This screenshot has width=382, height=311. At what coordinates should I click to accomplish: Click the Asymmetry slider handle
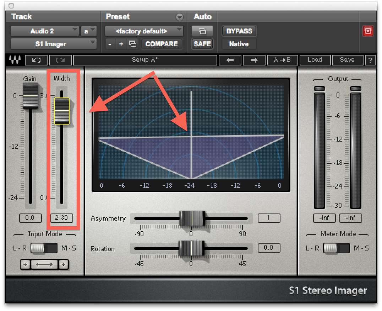point(192,218)
